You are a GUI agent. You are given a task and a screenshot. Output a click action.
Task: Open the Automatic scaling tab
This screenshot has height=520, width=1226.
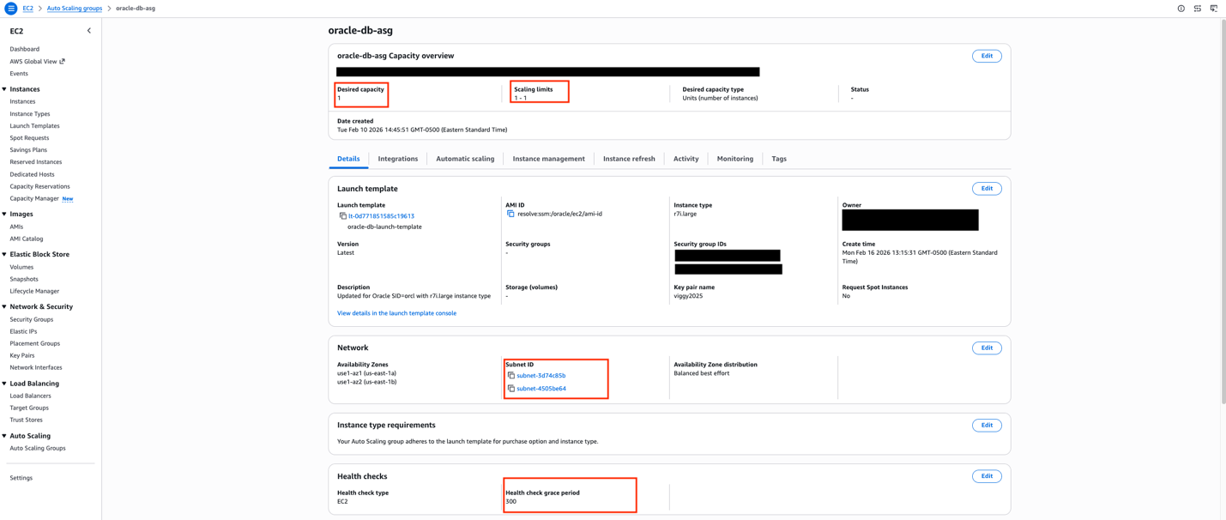[465, 159]
